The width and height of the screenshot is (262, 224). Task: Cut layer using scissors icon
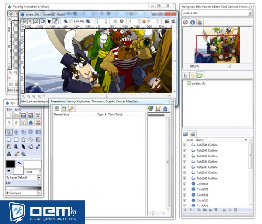point(224,210)
